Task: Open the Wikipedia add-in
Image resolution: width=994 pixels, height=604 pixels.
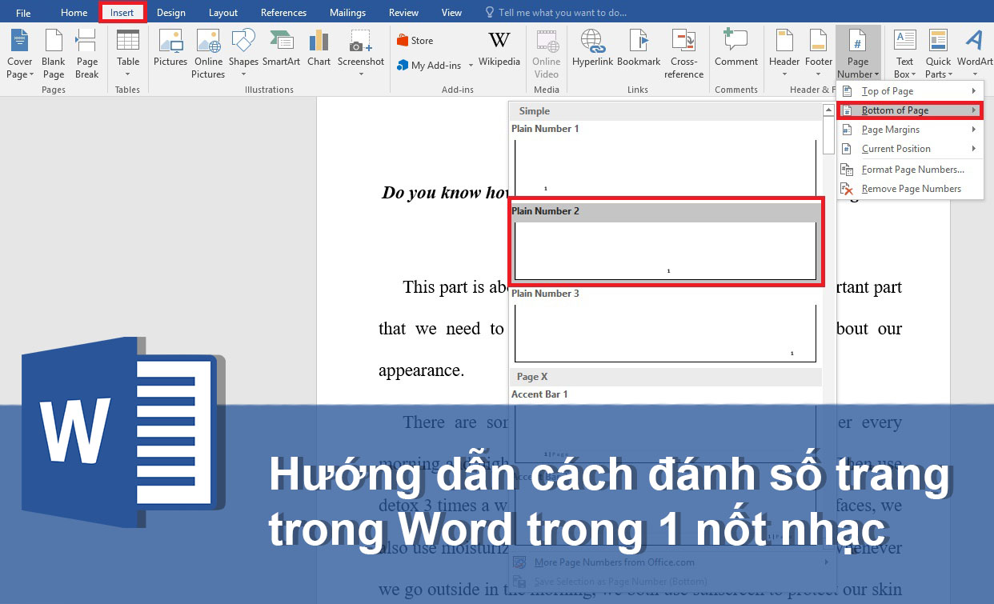Action: tap(499, 48)
